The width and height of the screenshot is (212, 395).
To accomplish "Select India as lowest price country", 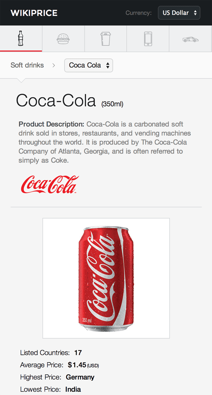I will point(73,389).
